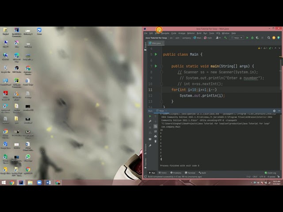Click Run with Coverage toolbar icon

point(257,38)
